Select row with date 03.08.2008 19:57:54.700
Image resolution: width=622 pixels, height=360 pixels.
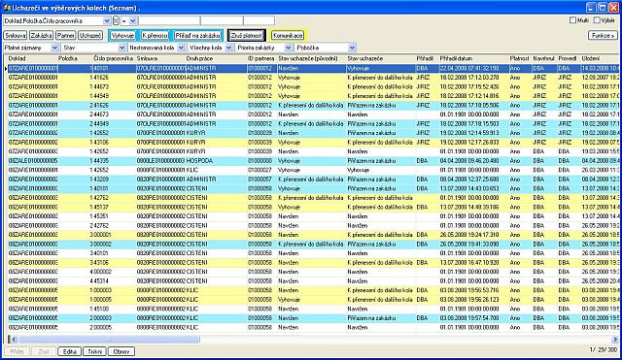(x=313, y=318)
